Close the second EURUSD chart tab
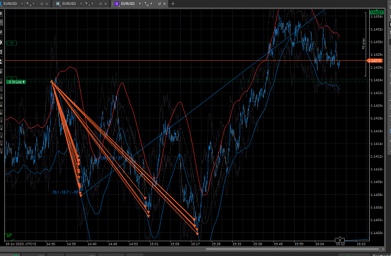 click(x=106, y=4)
